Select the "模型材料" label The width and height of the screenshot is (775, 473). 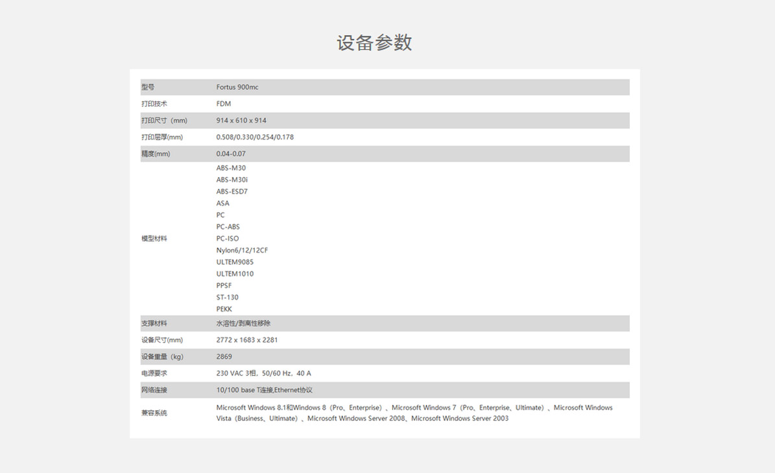tap(154, 239)
